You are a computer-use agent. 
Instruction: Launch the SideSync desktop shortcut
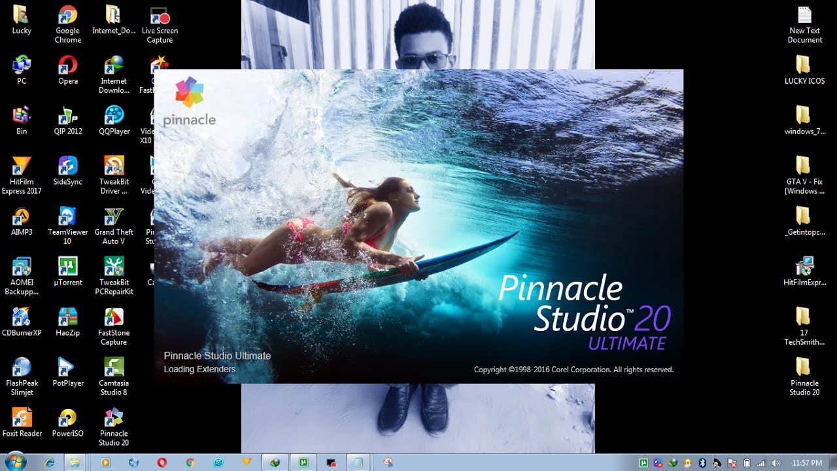[67, 171]
